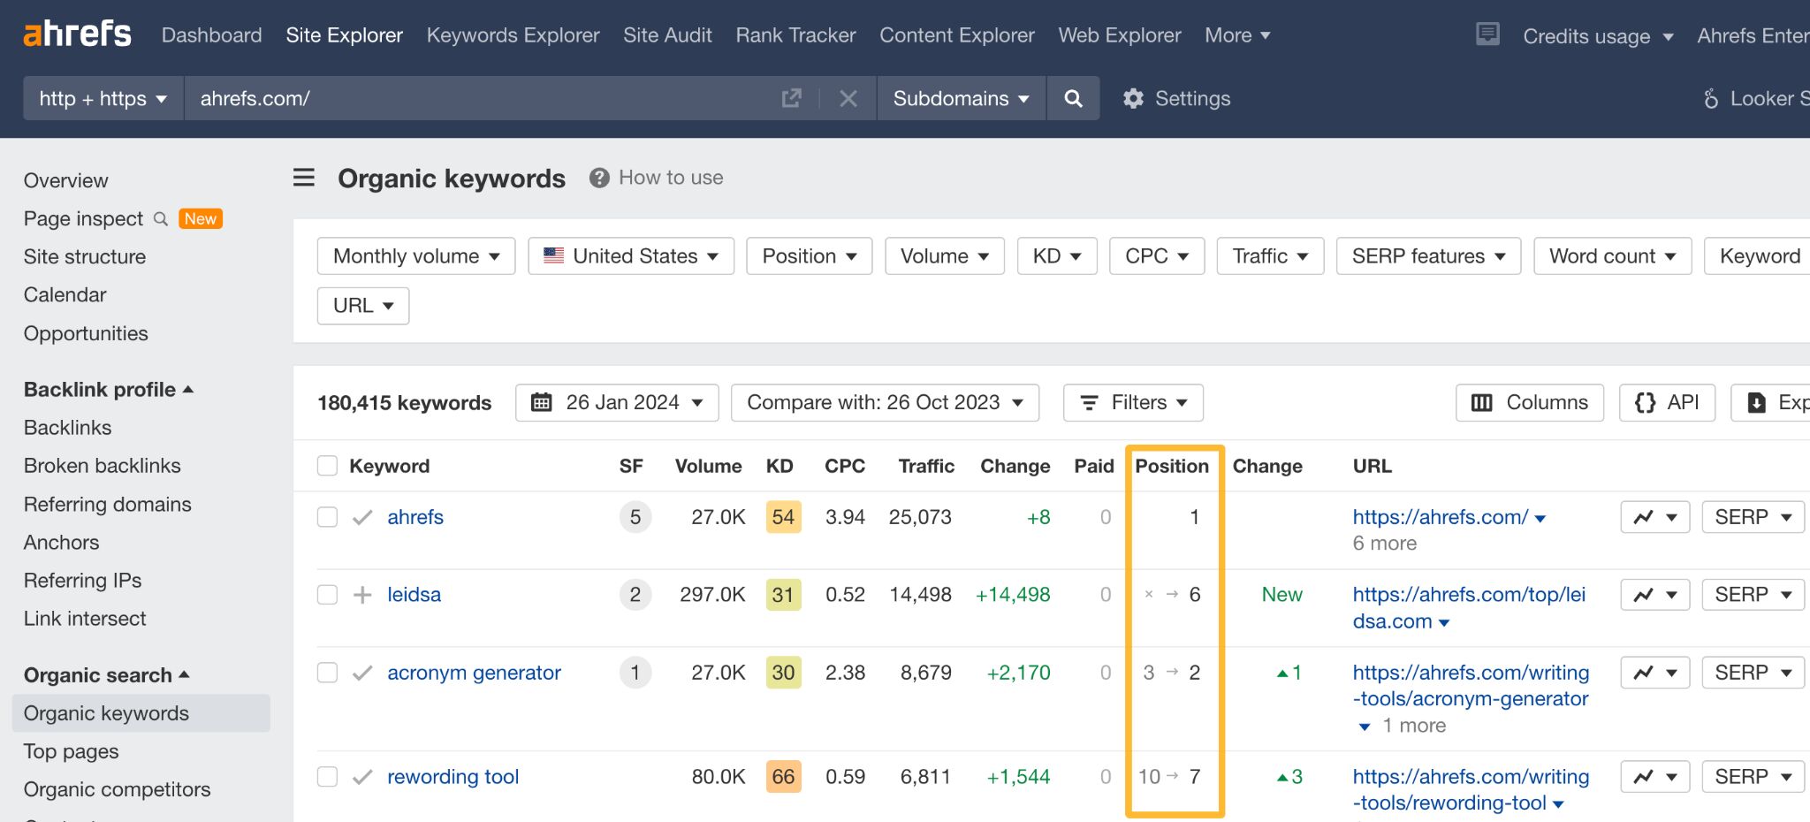This screenshot has width=1810, height=822.
Task: Toggle the select-all checkbox in the table header
Action: (x=327, y=465)
